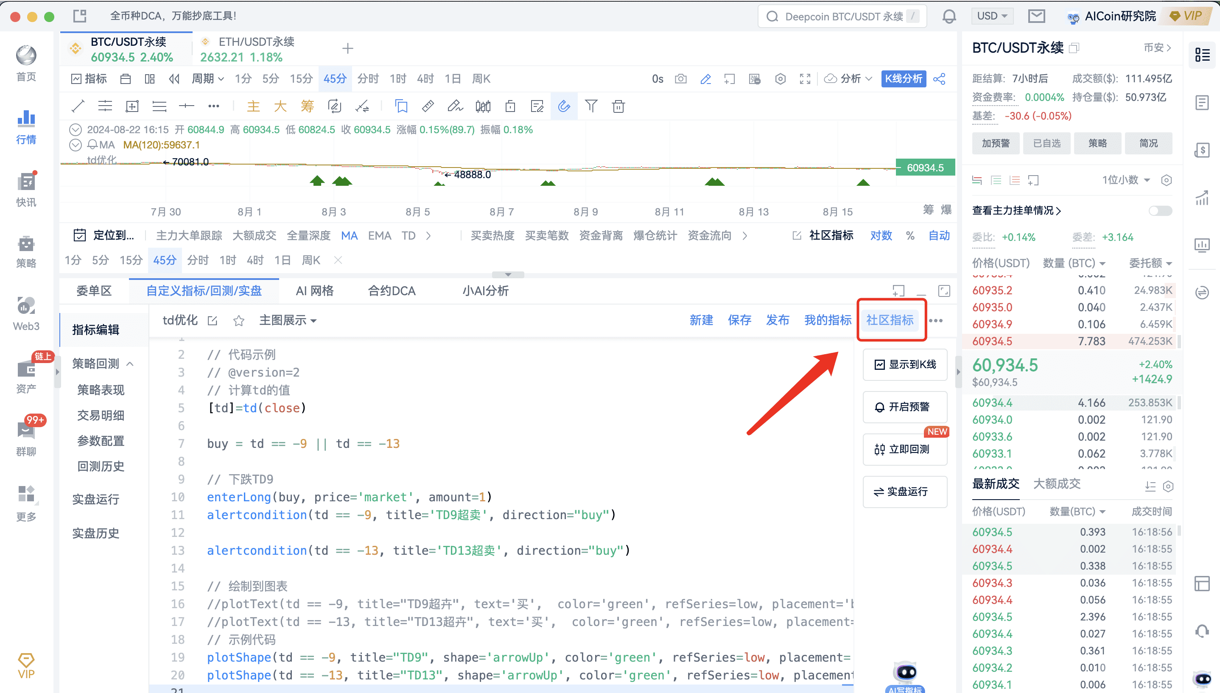Screen dimensions: 1220x693
Task: Open the replay rewind icon
Action: 174,78
